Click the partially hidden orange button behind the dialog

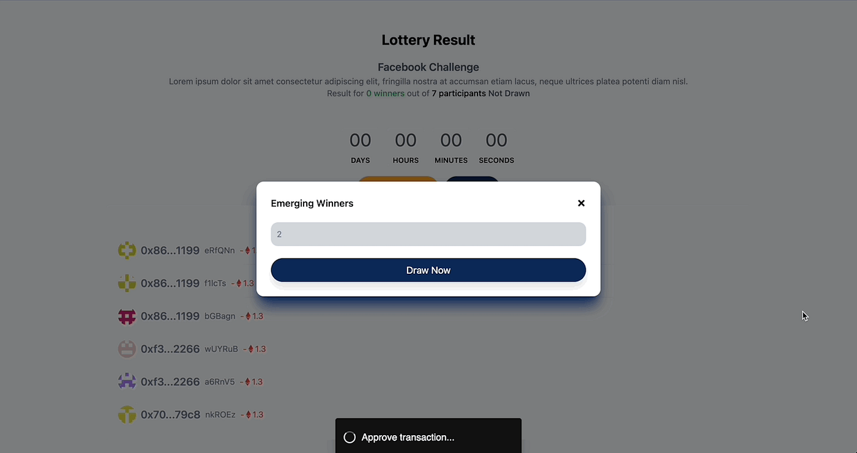coord(398,179)
